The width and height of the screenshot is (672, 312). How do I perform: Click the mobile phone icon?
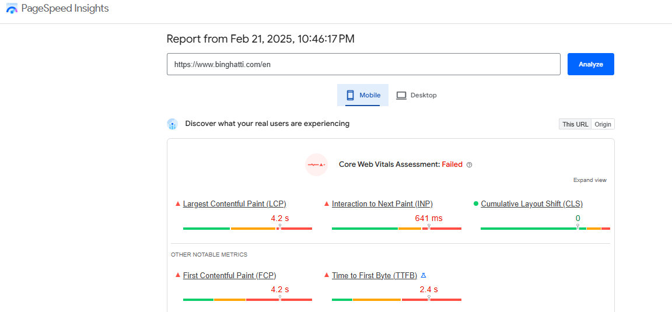(350, 95)
